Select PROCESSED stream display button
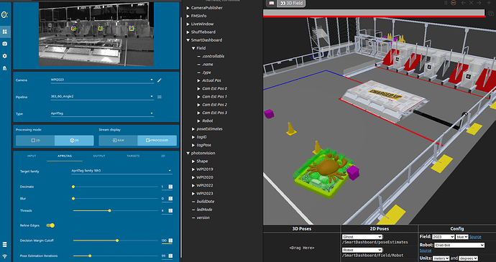This screenshot has width=496, height=262. click(157, 140)
